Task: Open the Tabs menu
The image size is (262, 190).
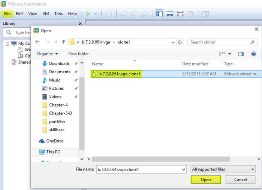Action: pos(58,14)
